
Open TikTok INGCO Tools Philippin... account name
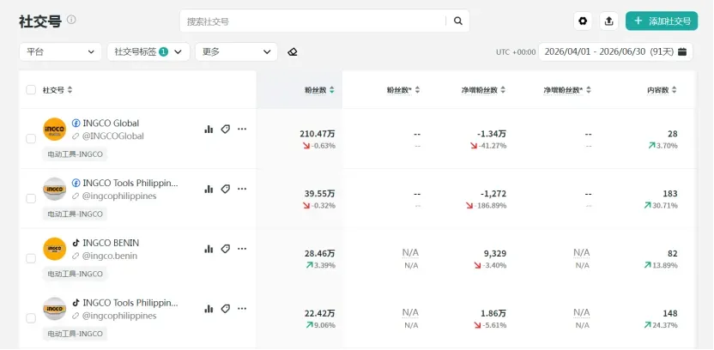(x=130, y=303)
